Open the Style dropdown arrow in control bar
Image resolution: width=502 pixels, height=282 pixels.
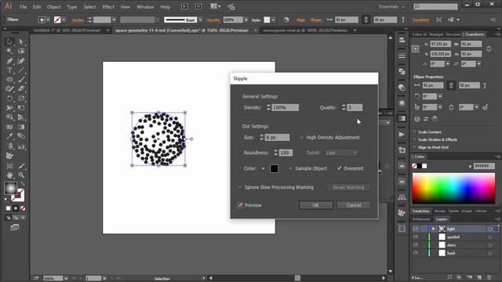(274, 20)
